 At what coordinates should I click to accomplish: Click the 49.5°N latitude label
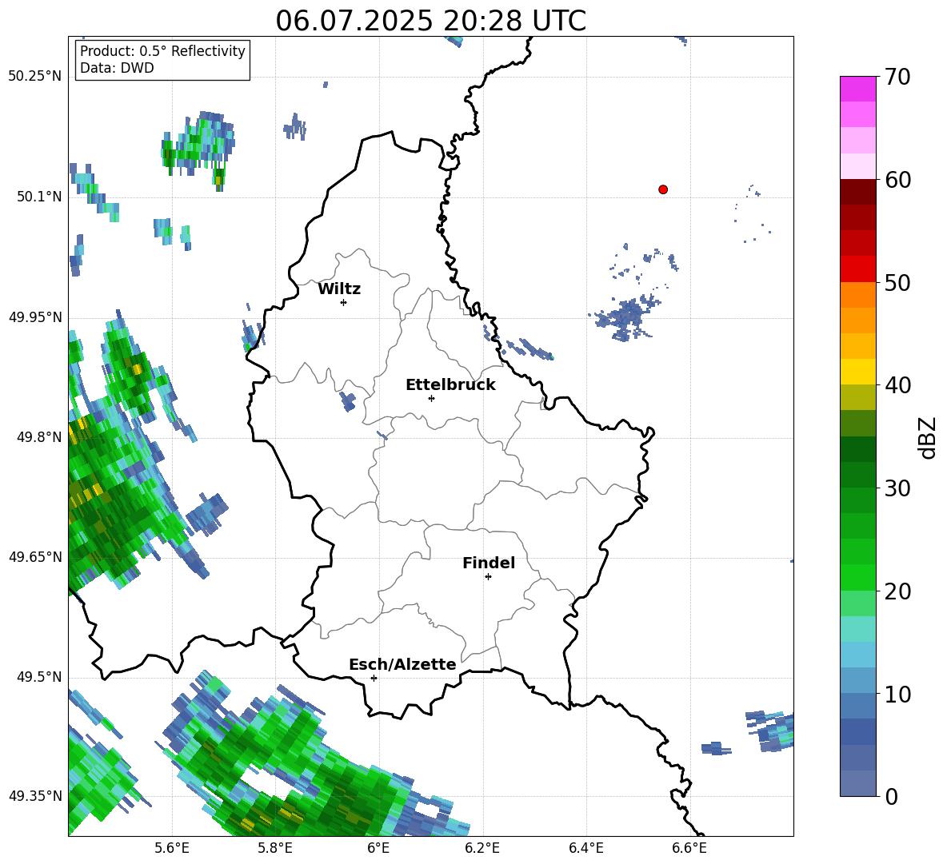[x=39, y=677]
